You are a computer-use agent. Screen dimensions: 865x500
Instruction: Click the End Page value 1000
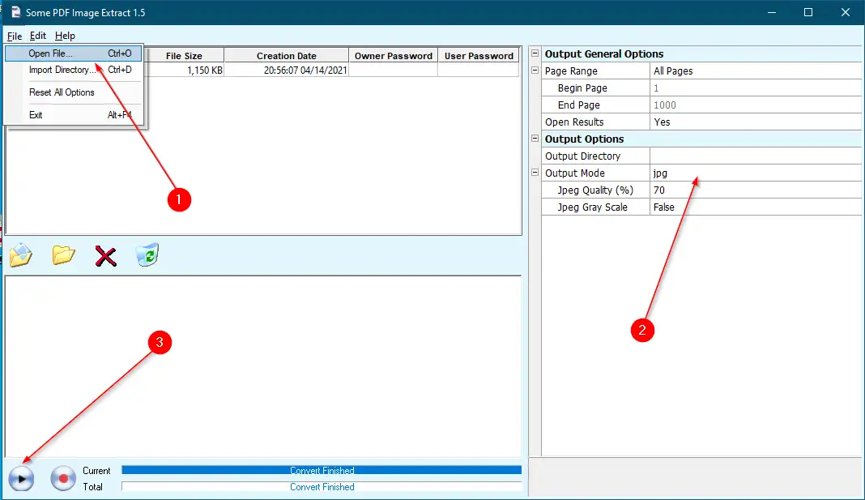click(756, 105)
